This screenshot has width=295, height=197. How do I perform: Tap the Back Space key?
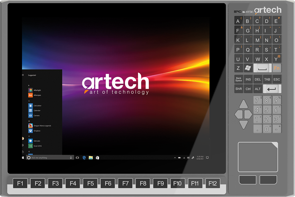coord(239,79)
